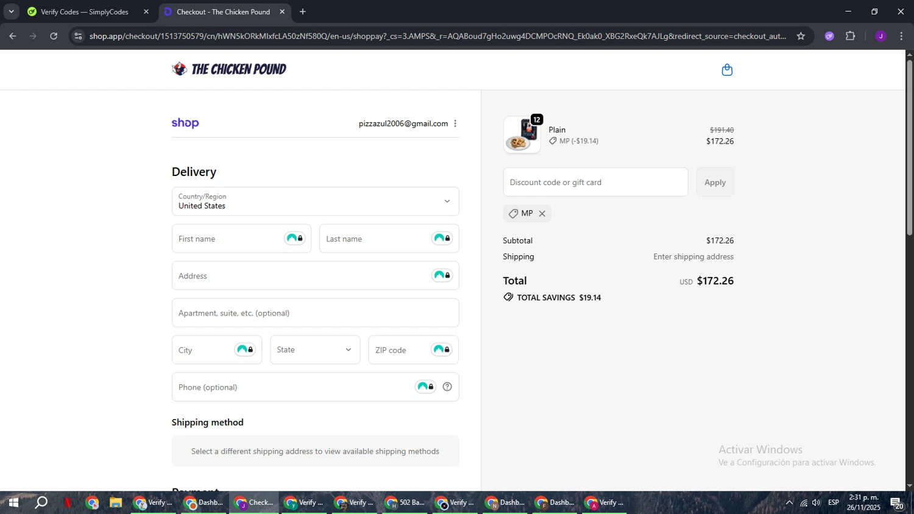Click the ESP input language indicator

point(834,502)
